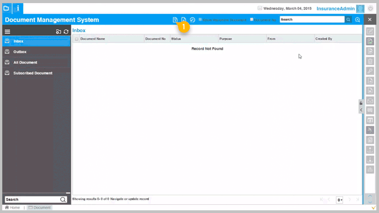Open the document history icon
This screenshot has width=379, height=213.
(192, 20)
